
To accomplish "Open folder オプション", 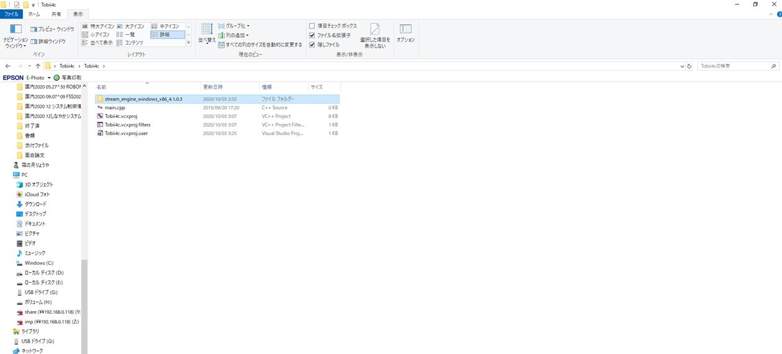I will tap(406, 33).
